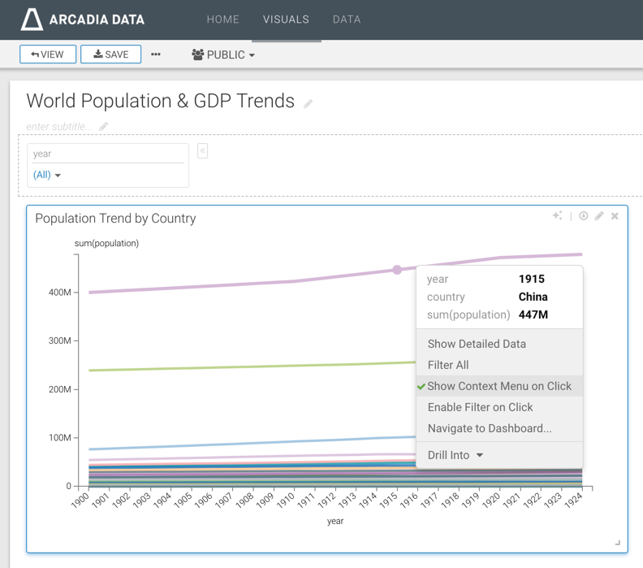Click the pencil icon next to subtitle
Image resolution: width=643 pixels, height=568 pixels.
[x=104, y=127]
